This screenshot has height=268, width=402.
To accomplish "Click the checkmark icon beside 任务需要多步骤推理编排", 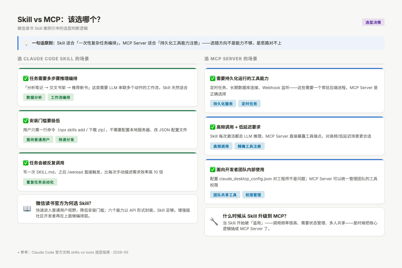I will pos(25,78).
